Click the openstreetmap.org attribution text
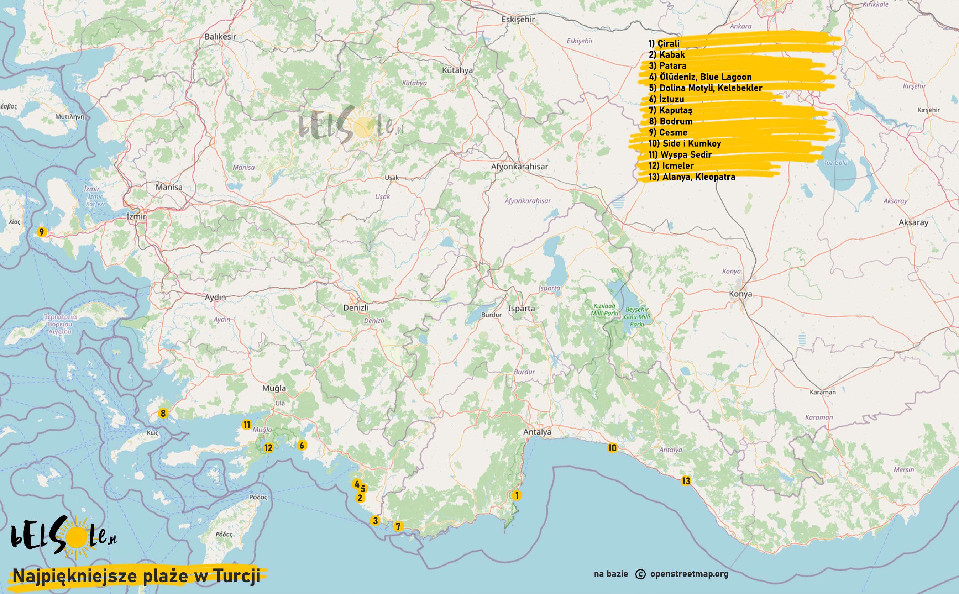959x594 pixels. 689,574
